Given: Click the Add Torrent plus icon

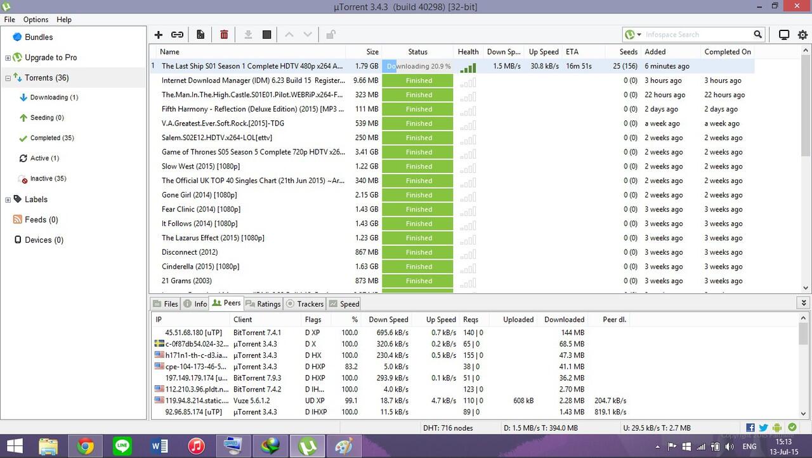Looking at the screenshot, I should pos(159,35).
